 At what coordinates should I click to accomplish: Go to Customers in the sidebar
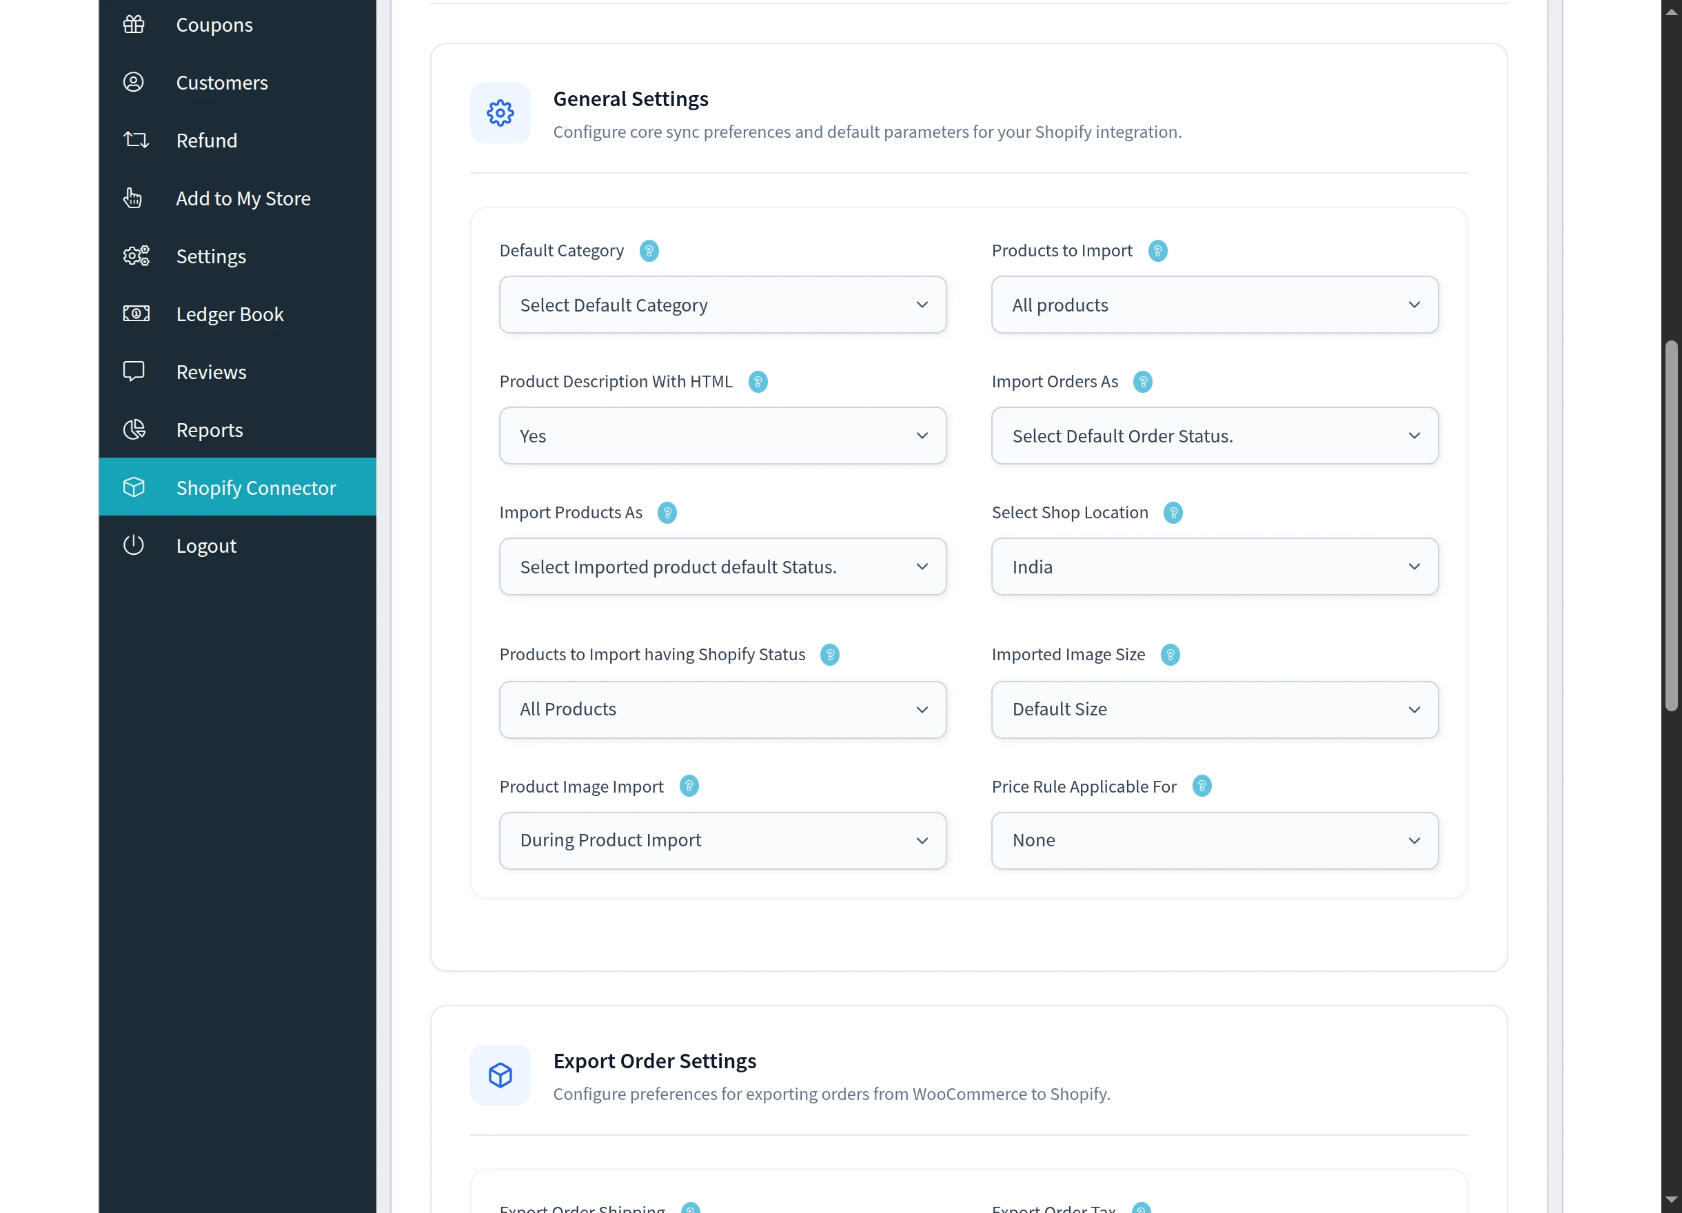click(x=237, y=82)
